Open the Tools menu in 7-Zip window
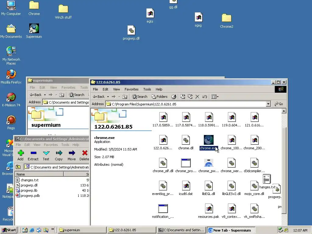Image resolution: width=312 pixels, height=234 pixels. (65, 145)
